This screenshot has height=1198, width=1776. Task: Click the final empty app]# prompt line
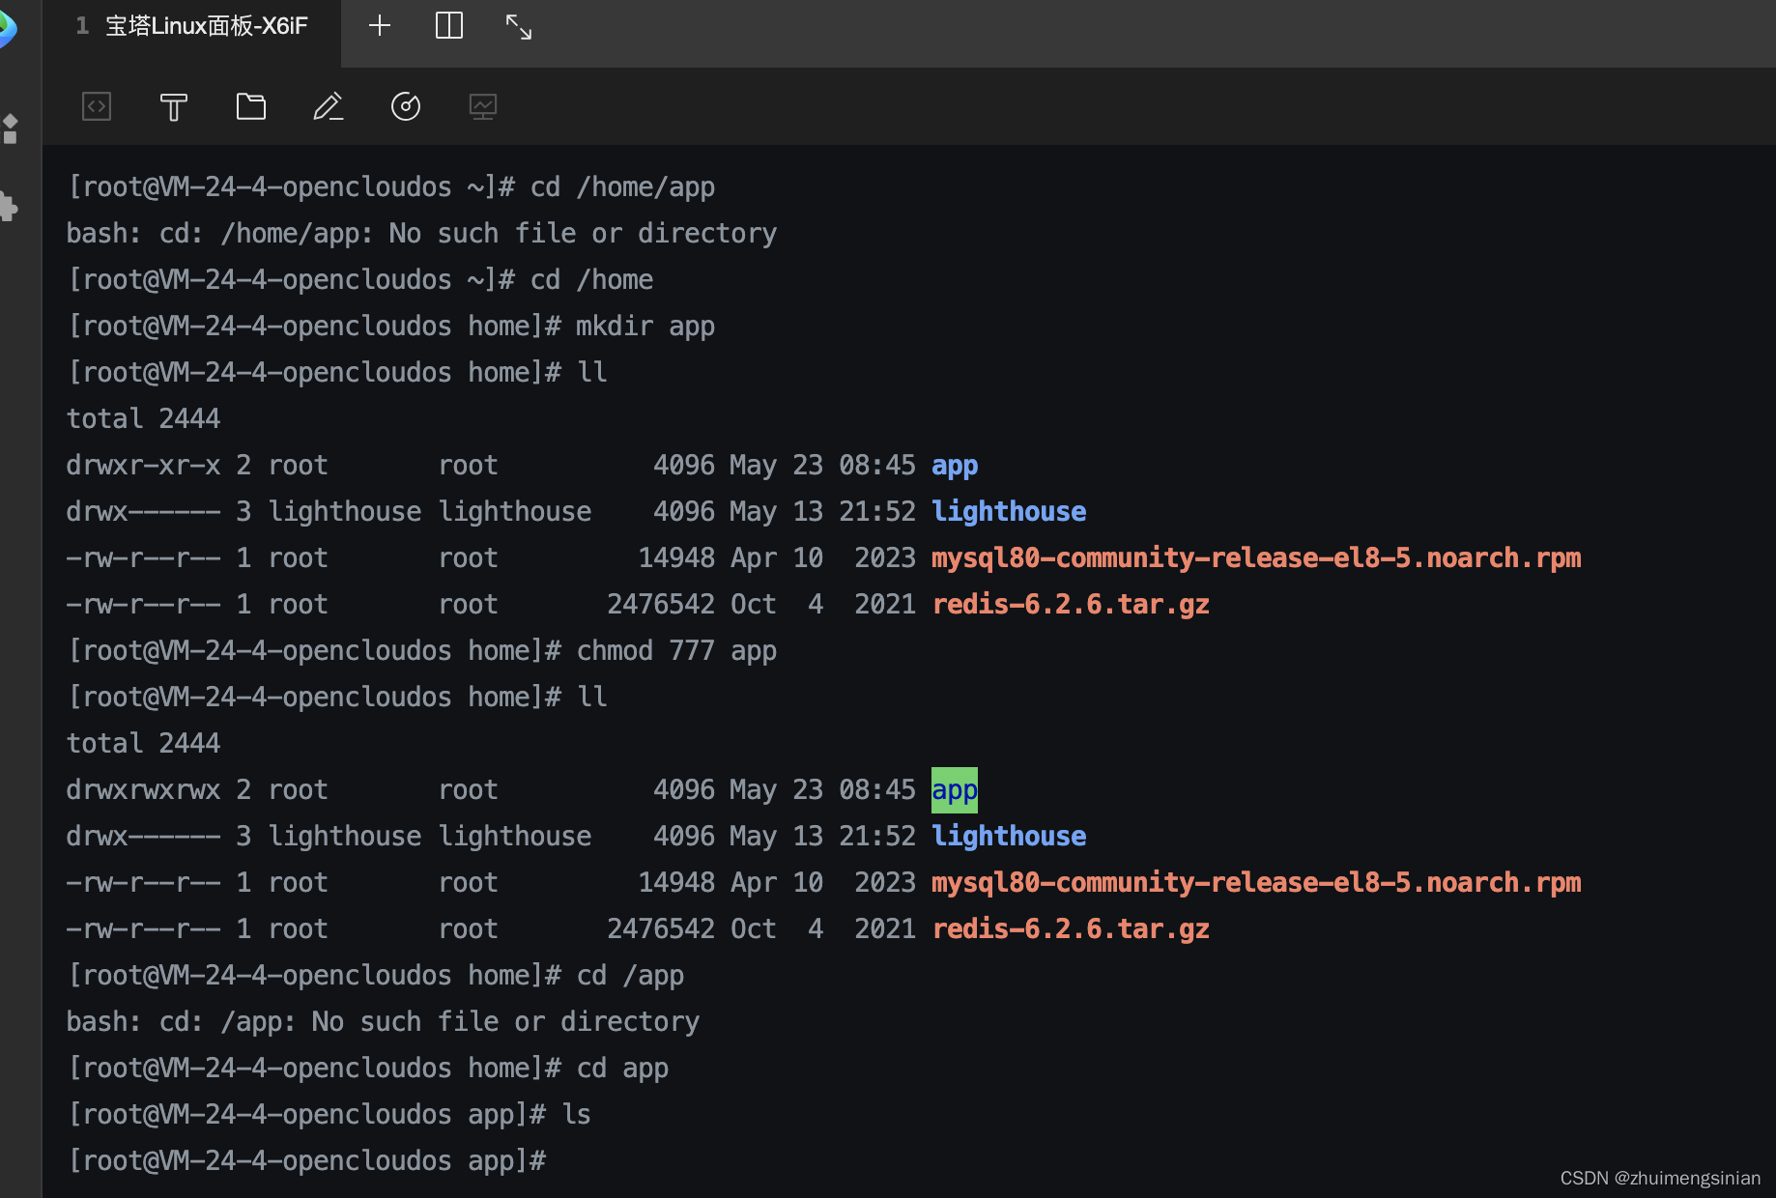(x=306, y=1160)
